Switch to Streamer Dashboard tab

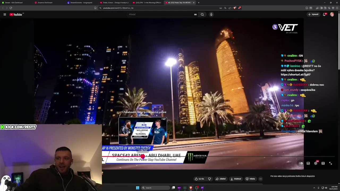(49, 3)
